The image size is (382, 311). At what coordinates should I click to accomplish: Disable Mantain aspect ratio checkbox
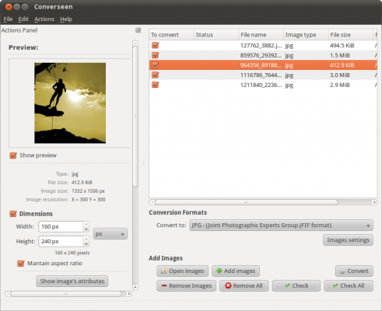(x=21, y=264)
